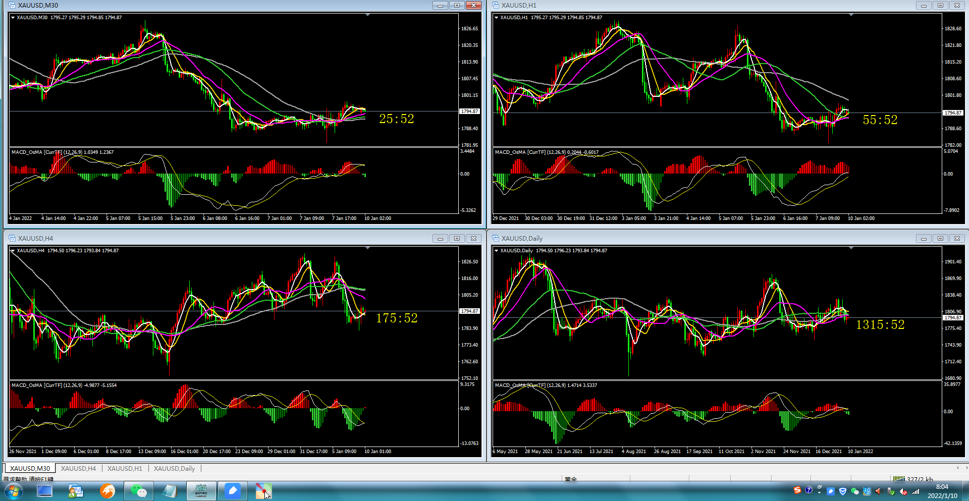
Task: Click the blue help question mark tray icon
Action: coord(809,490)
